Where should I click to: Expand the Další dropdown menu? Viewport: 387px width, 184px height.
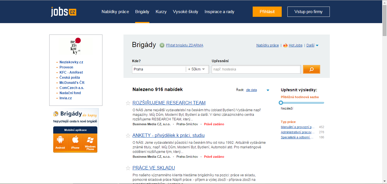pos(312,45)
